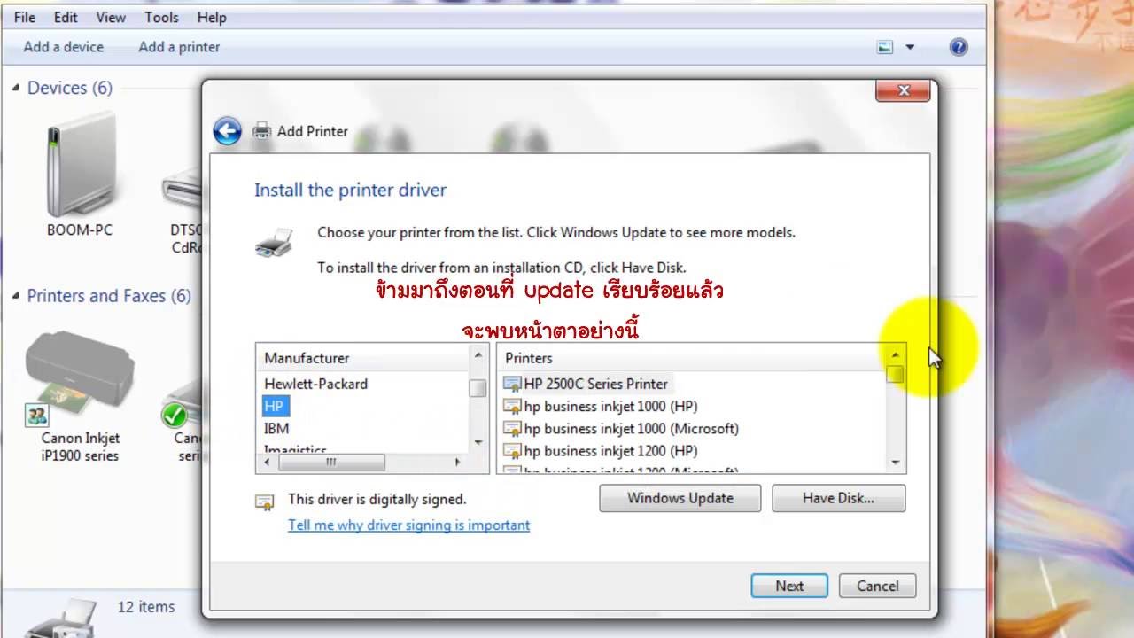Click the BOOM-PC computer device icon
Viewport: 1134px width, 638px height.
coord(80,167)
